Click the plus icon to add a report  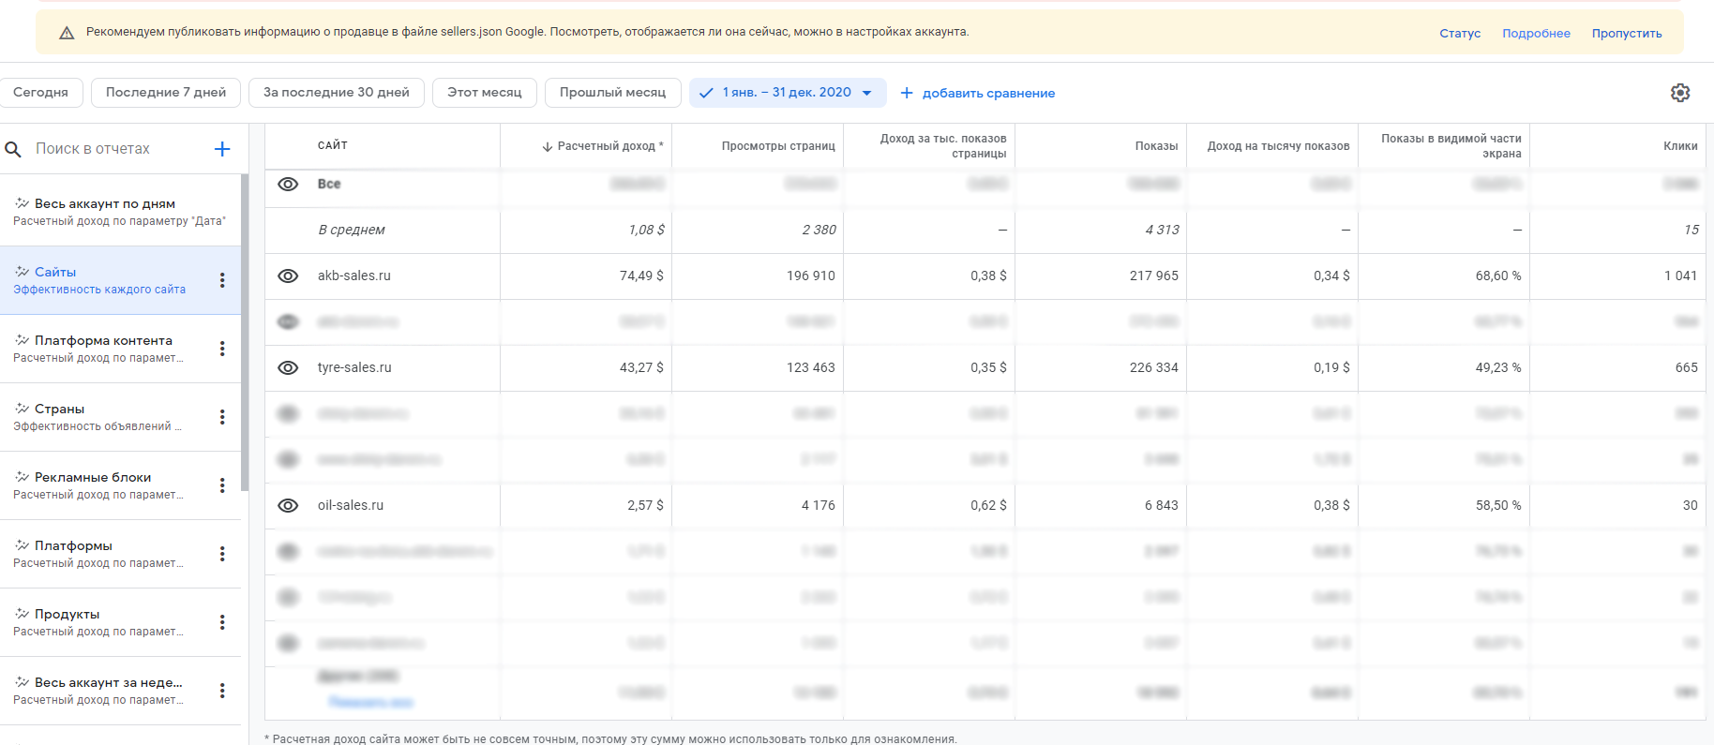222,149
